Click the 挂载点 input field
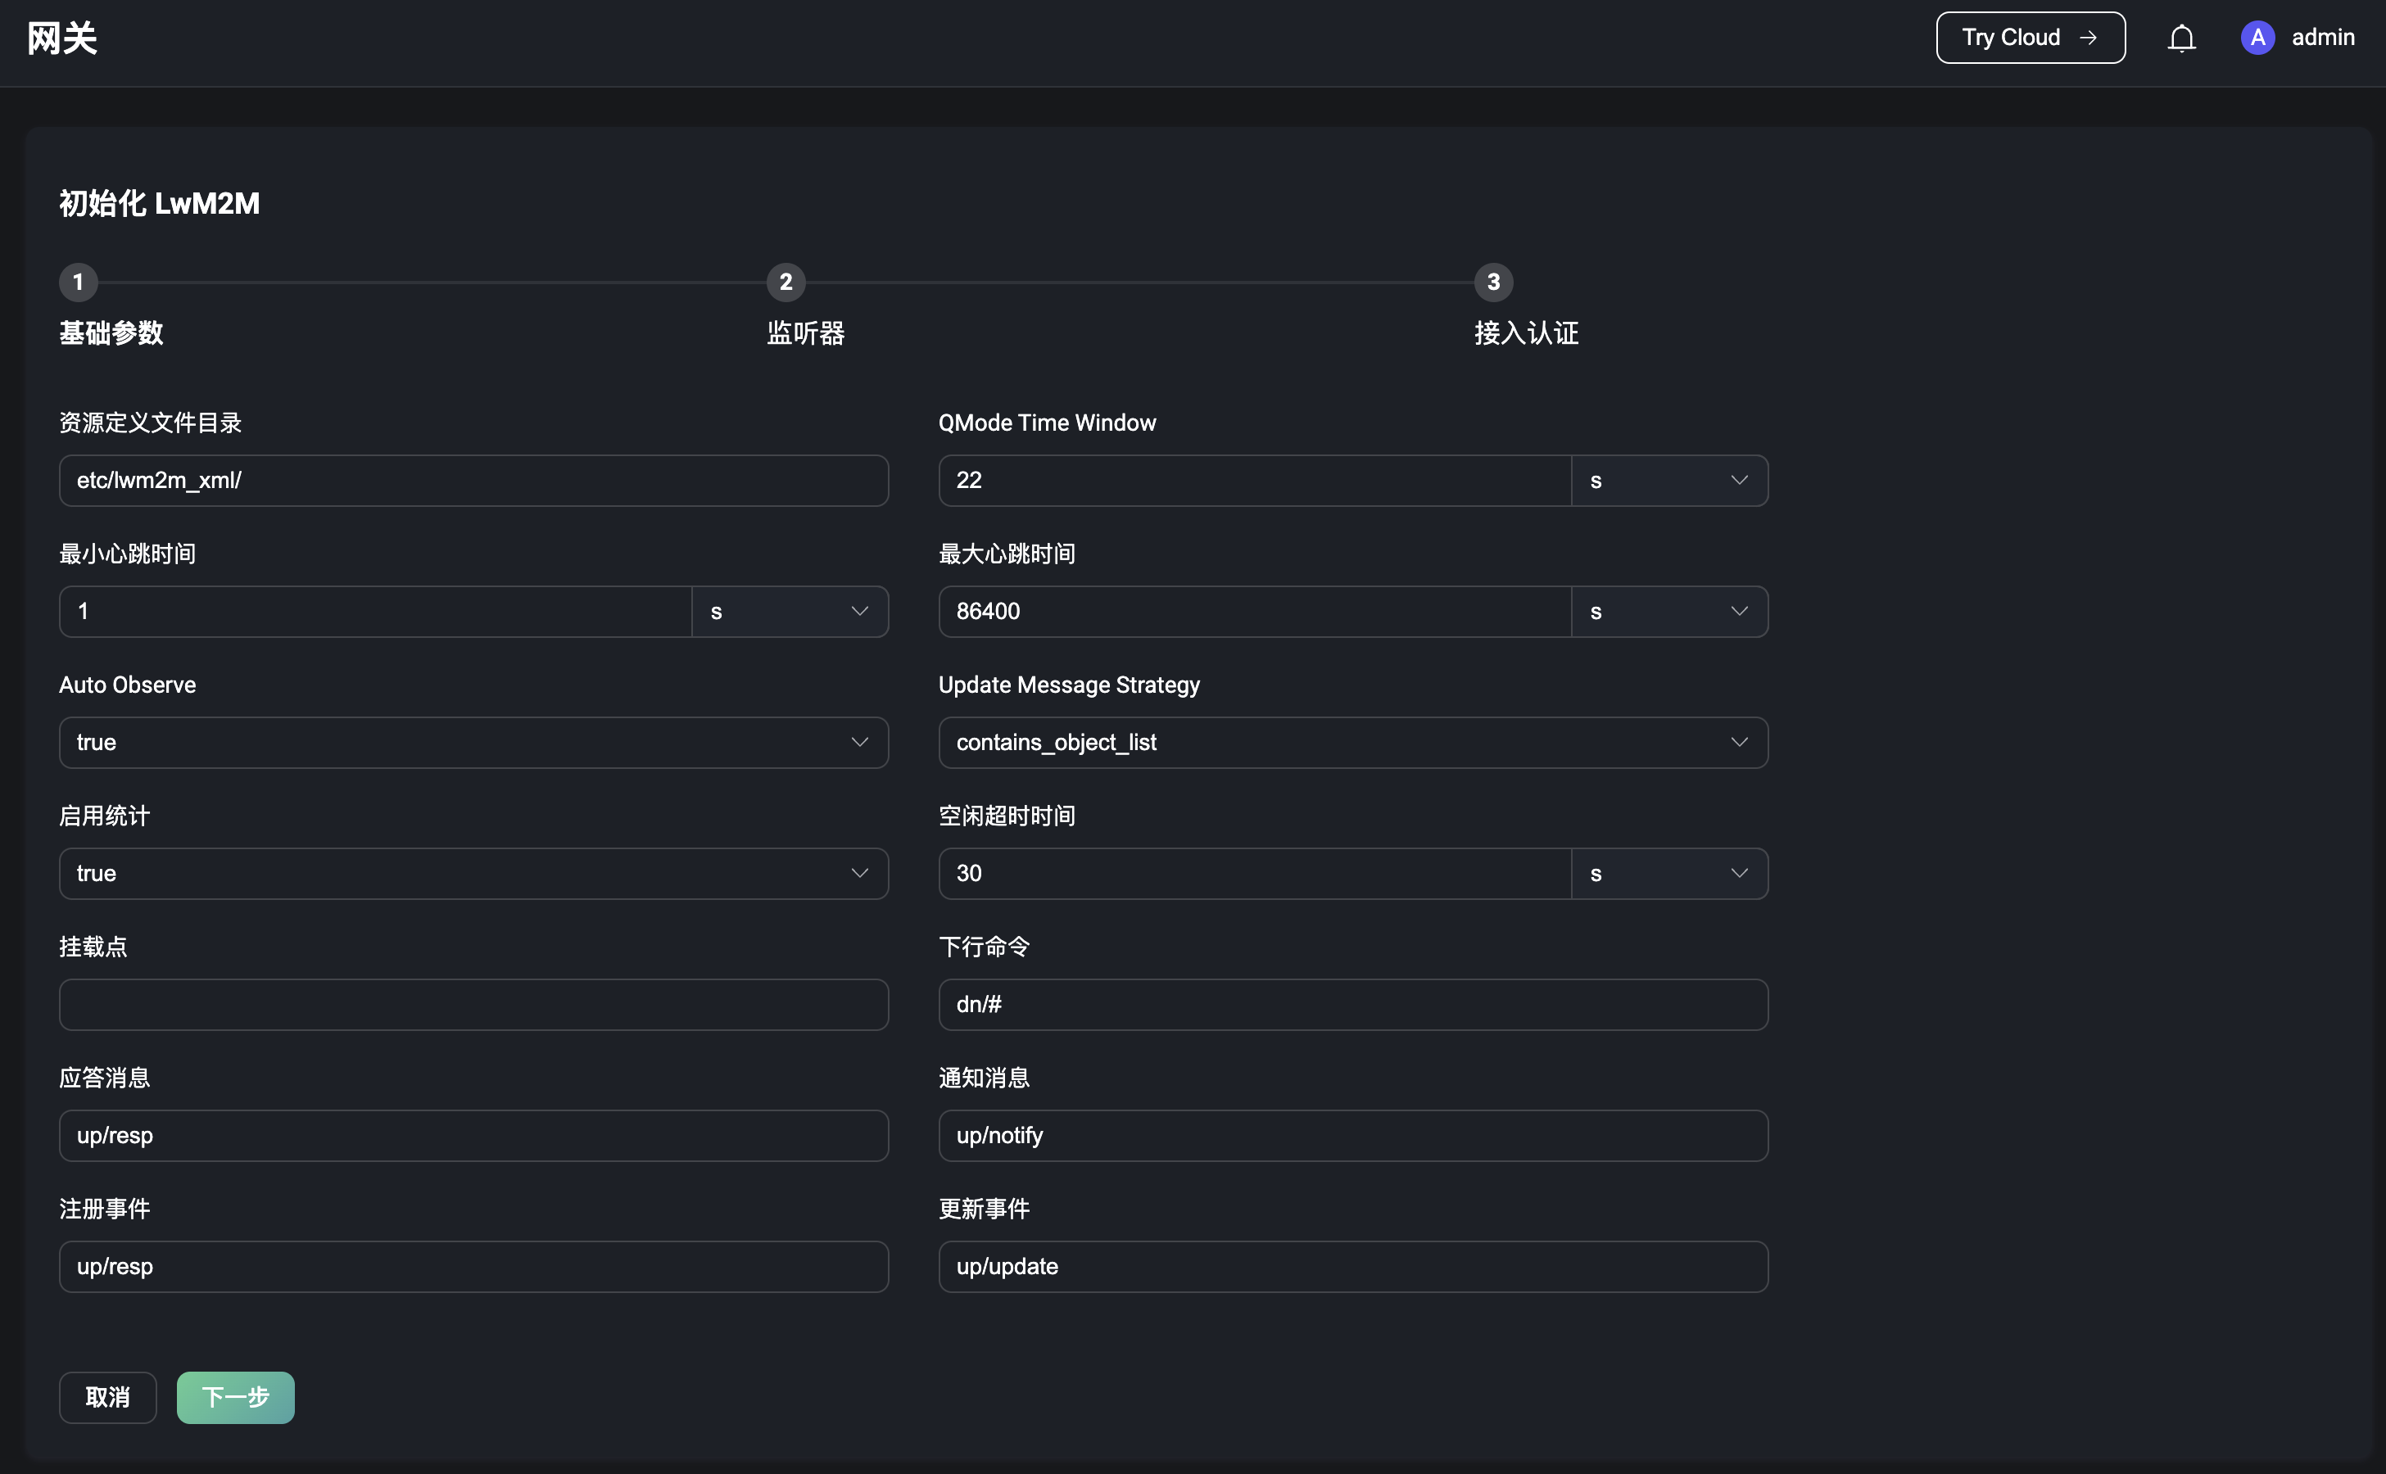The image size is (2386, 1474). (472, 1003)
